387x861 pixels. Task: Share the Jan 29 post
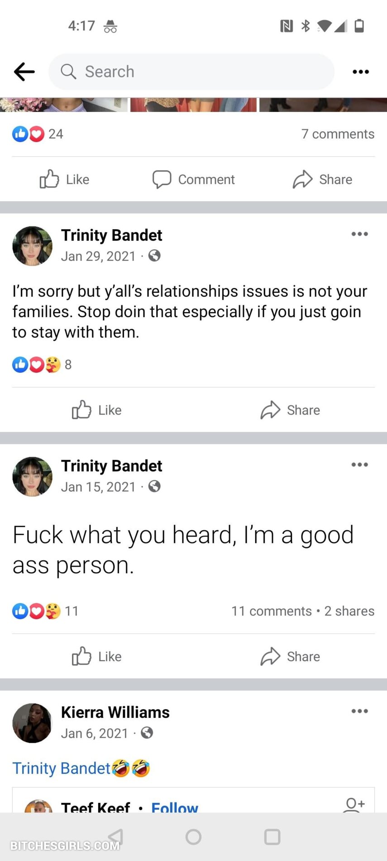pyautogui.click(x=290, y=410)
